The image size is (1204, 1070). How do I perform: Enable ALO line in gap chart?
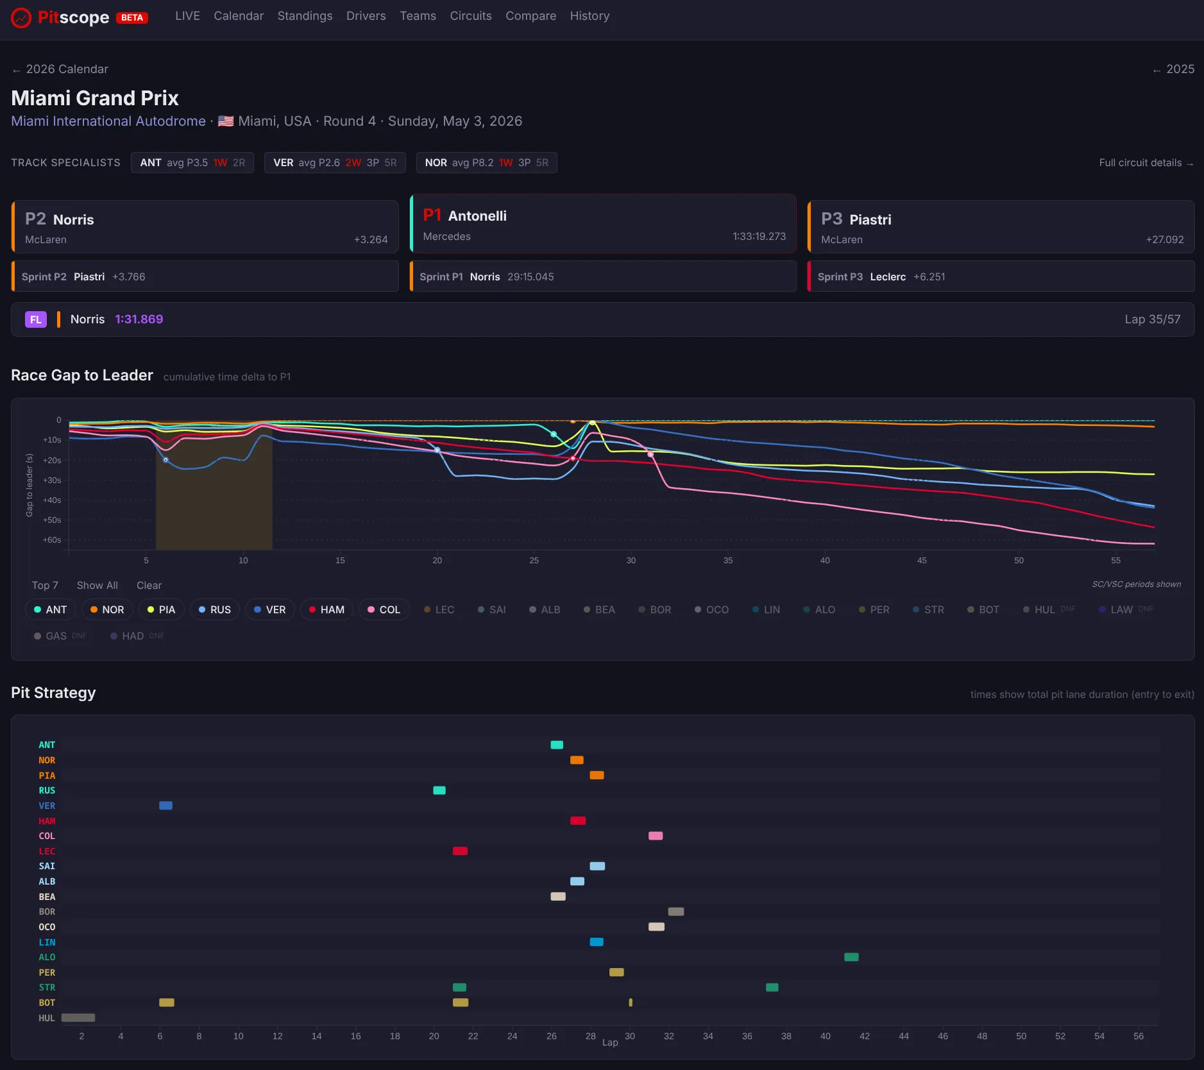point(819,609)
